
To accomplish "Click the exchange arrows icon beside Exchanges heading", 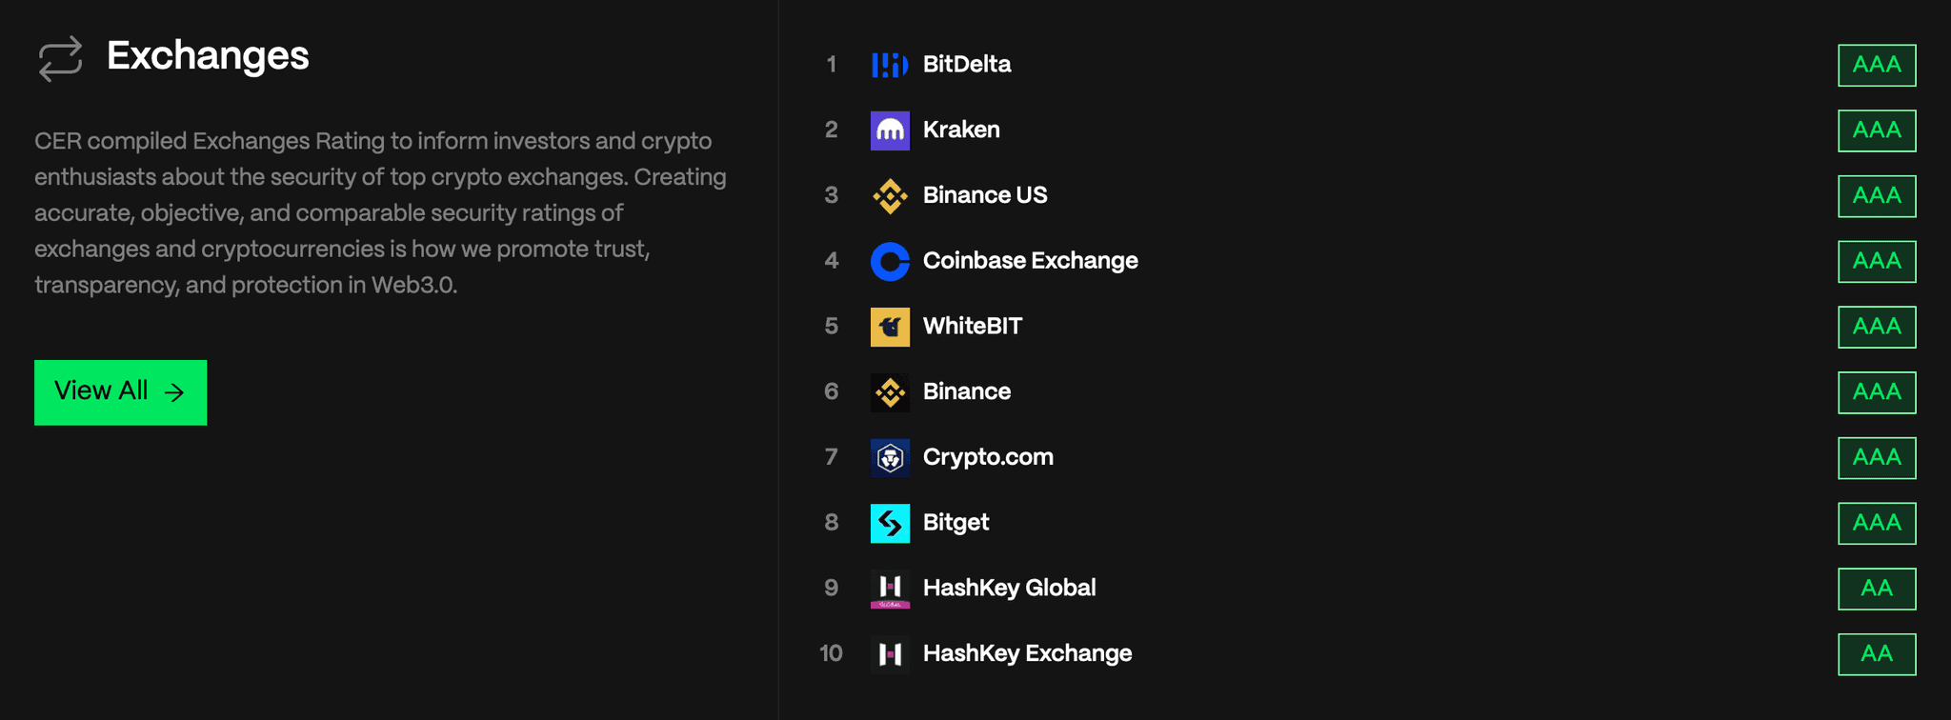I will (59, 59).
